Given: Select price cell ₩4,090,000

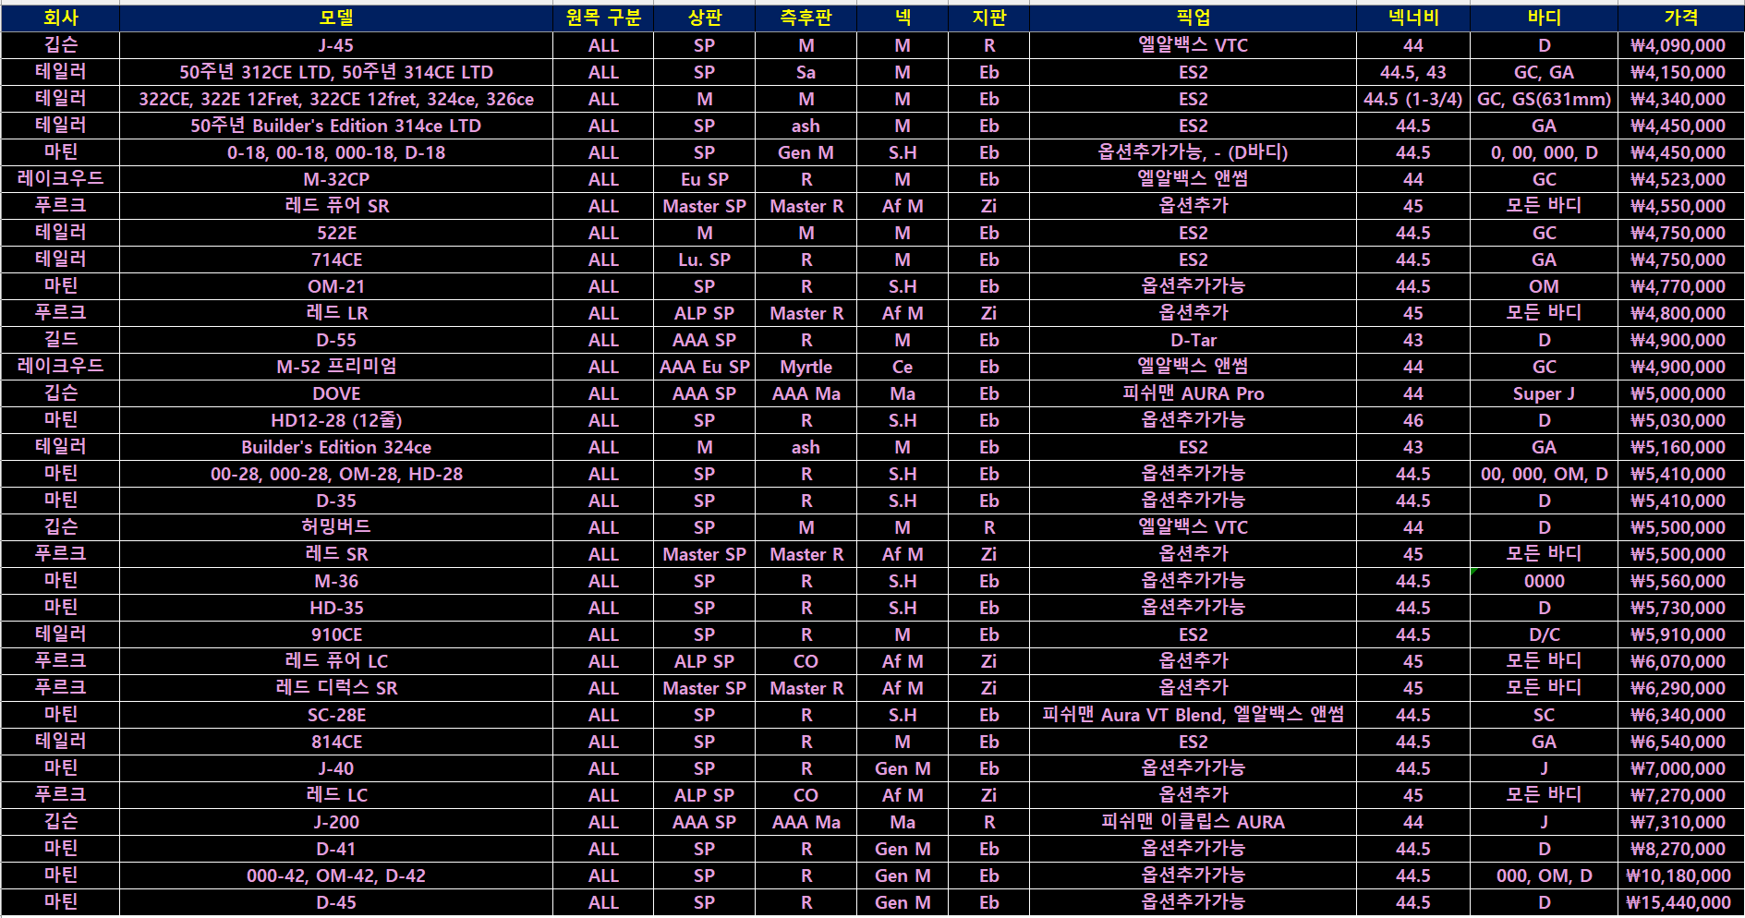Looking at the screenshot, I should [x=1680, y=45].
